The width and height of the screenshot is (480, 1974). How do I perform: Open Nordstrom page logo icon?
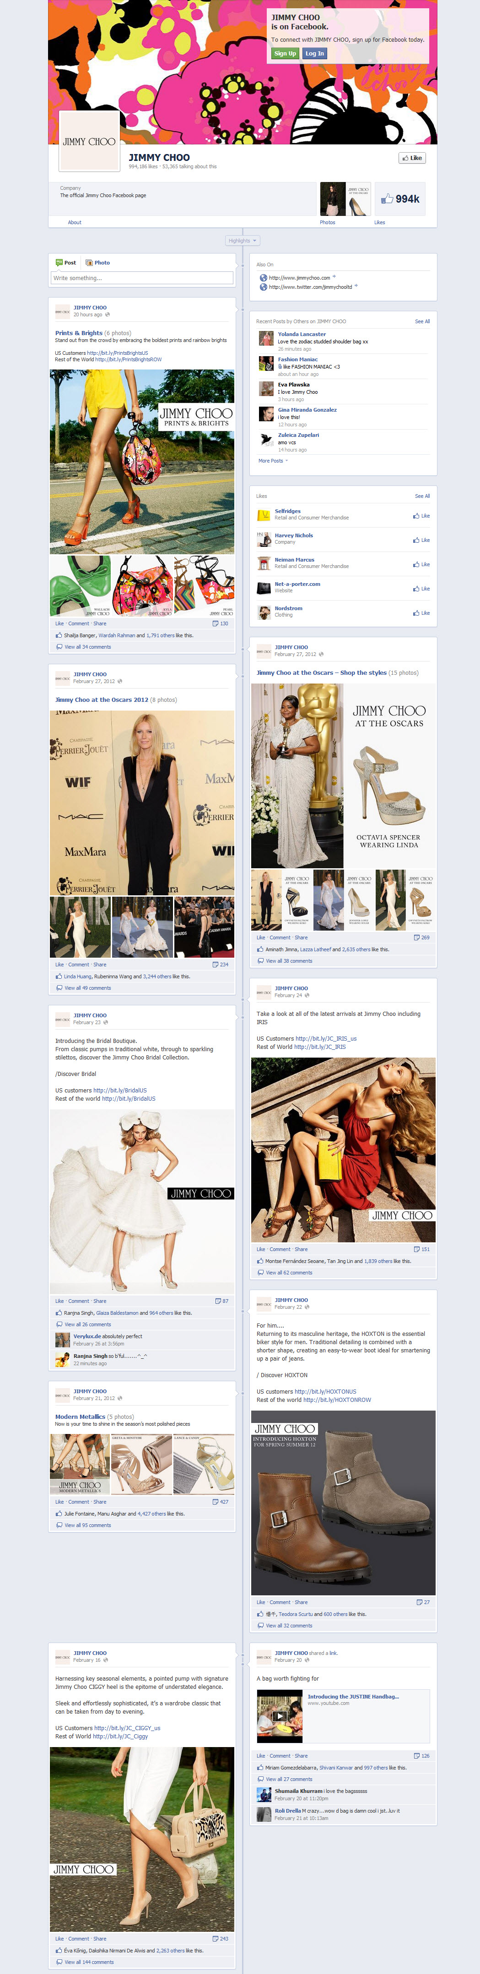pyautogui.click(x=264, y=612)
